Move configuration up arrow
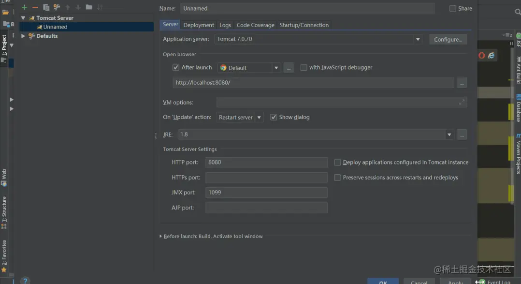 click(x=68, y=7)
